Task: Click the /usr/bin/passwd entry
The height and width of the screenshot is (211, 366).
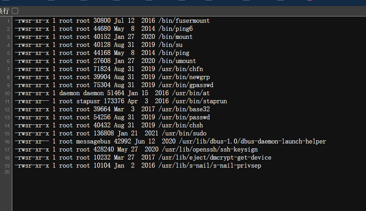Action: click(x=184, y=117)
